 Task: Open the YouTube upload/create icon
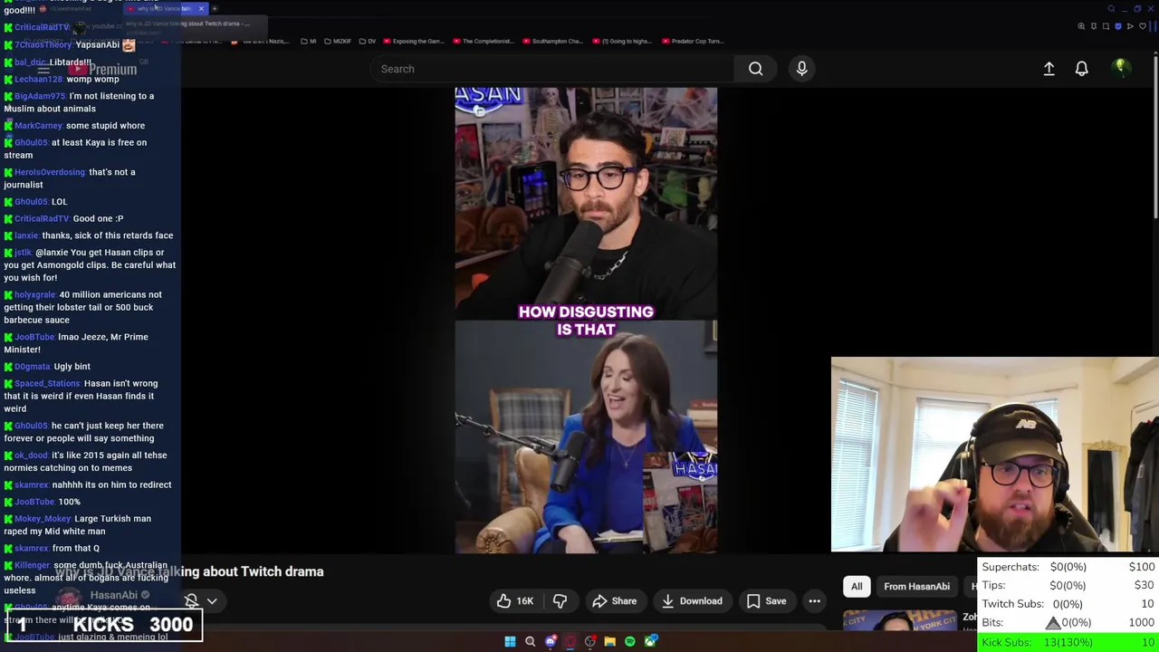(x=1049, y=69)
